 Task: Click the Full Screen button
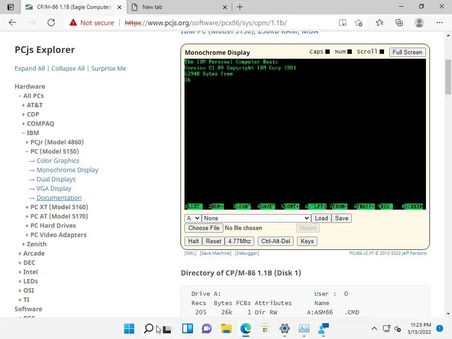click(x=407, y=52)
